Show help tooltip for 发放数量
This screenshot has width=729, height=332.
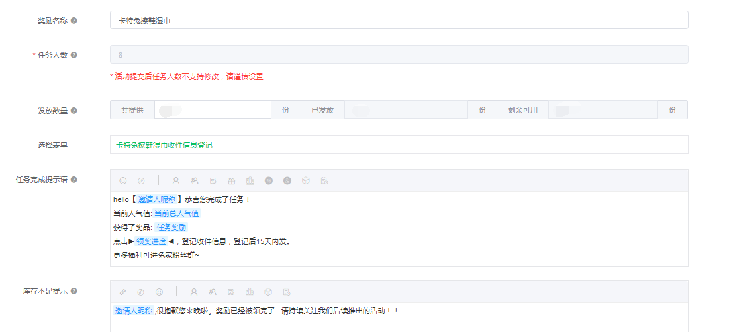coord(74,111)
